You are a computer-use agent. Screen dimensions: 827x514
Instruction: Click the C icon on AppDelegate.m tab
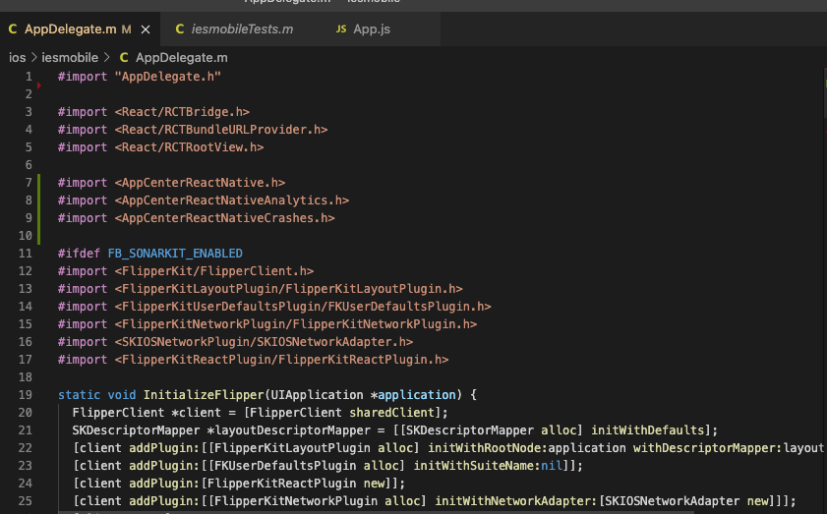pyautogui.click(x=13, y=29)
